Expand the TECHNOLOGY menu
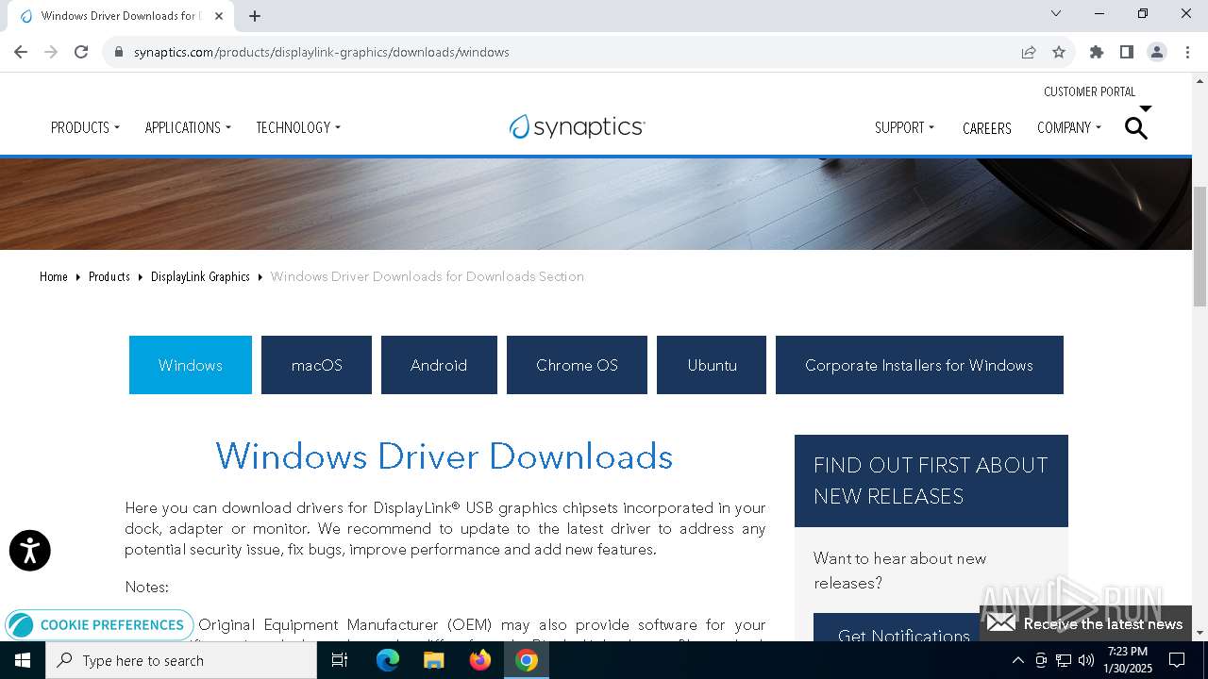 [x=298, y=127]
